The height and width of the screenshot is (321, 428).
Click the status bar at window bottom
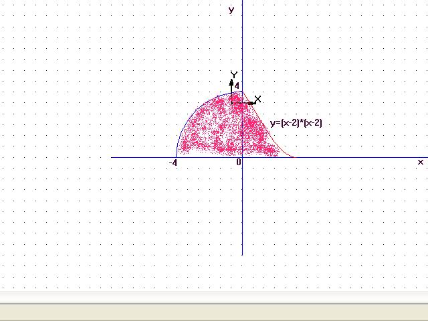click(214, 312)
